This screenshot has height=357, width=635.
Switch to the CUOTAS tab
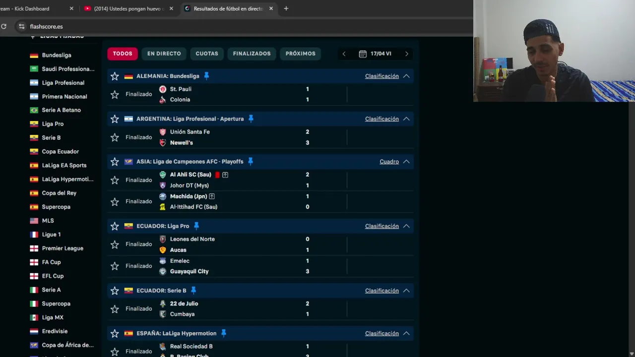pyautogui.click(x=207, y=54)
